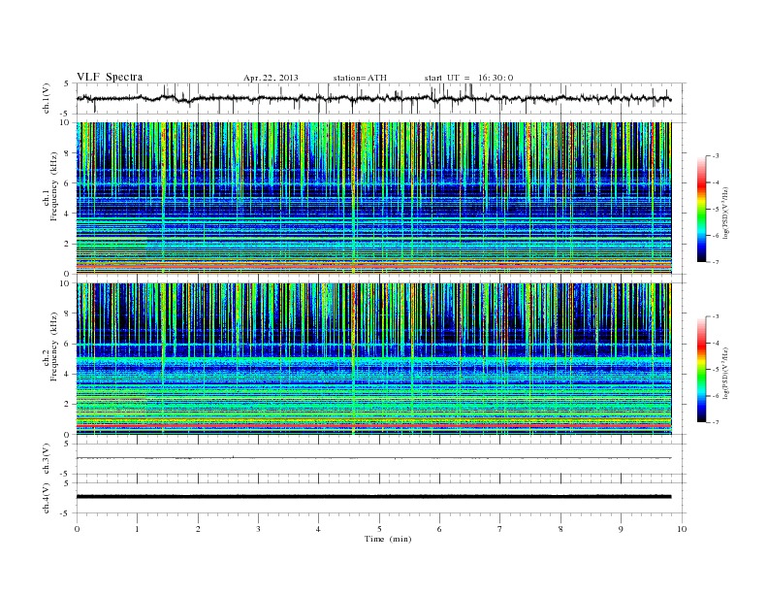Click the 'ch.4(V)' axis label
The height and width of the screenshot is (594, 768).
pyautogui.click(x=46, y=498)
